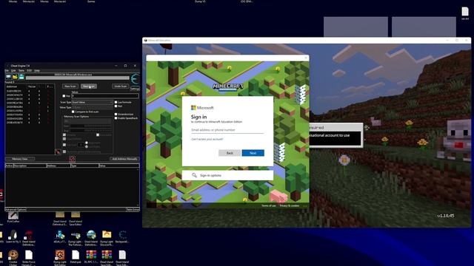Click the Cheat Engine scan progress bar

77,78
